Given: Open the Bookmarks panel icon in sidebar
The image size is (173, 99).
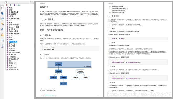Looking at the screenshot, I should pos(2,8).
